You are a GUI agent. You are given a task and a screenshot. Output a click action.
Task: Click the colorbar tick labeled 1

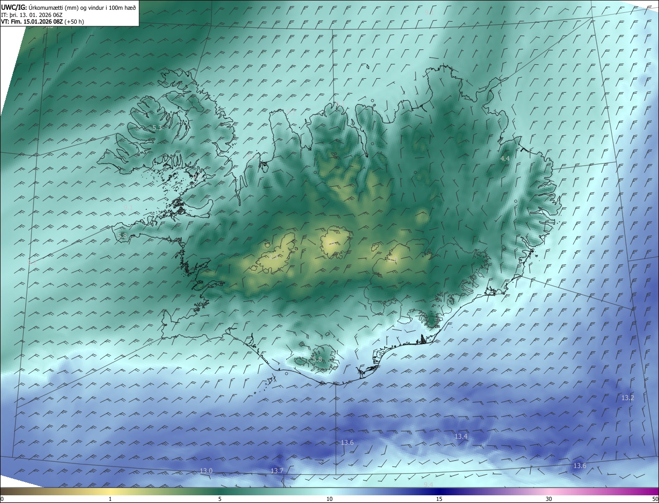(110, 499)
